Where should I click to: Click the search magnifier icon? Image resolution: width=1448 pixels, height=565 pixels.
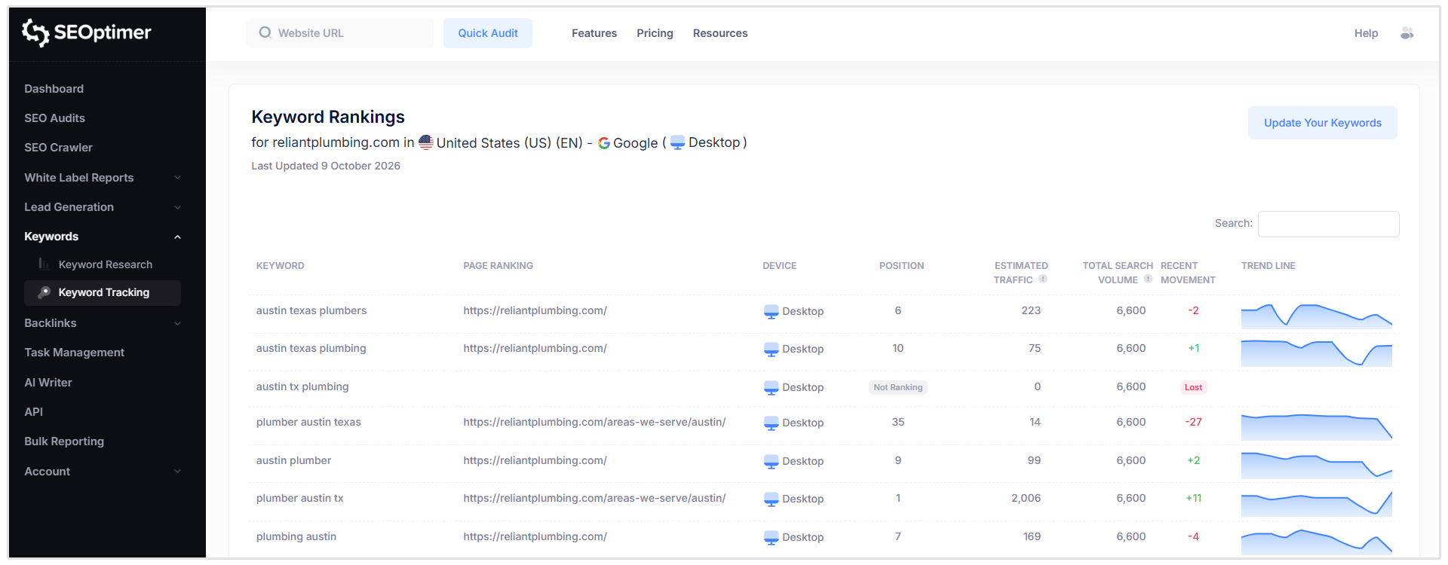click(265, 32)
